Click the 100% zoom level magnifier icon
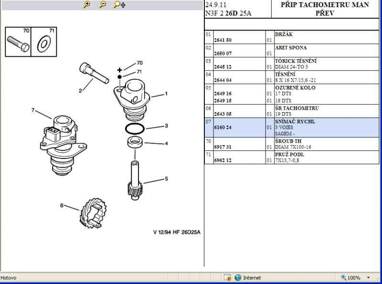382x284 pixels. pyautogui.click(x=343, y=277)
